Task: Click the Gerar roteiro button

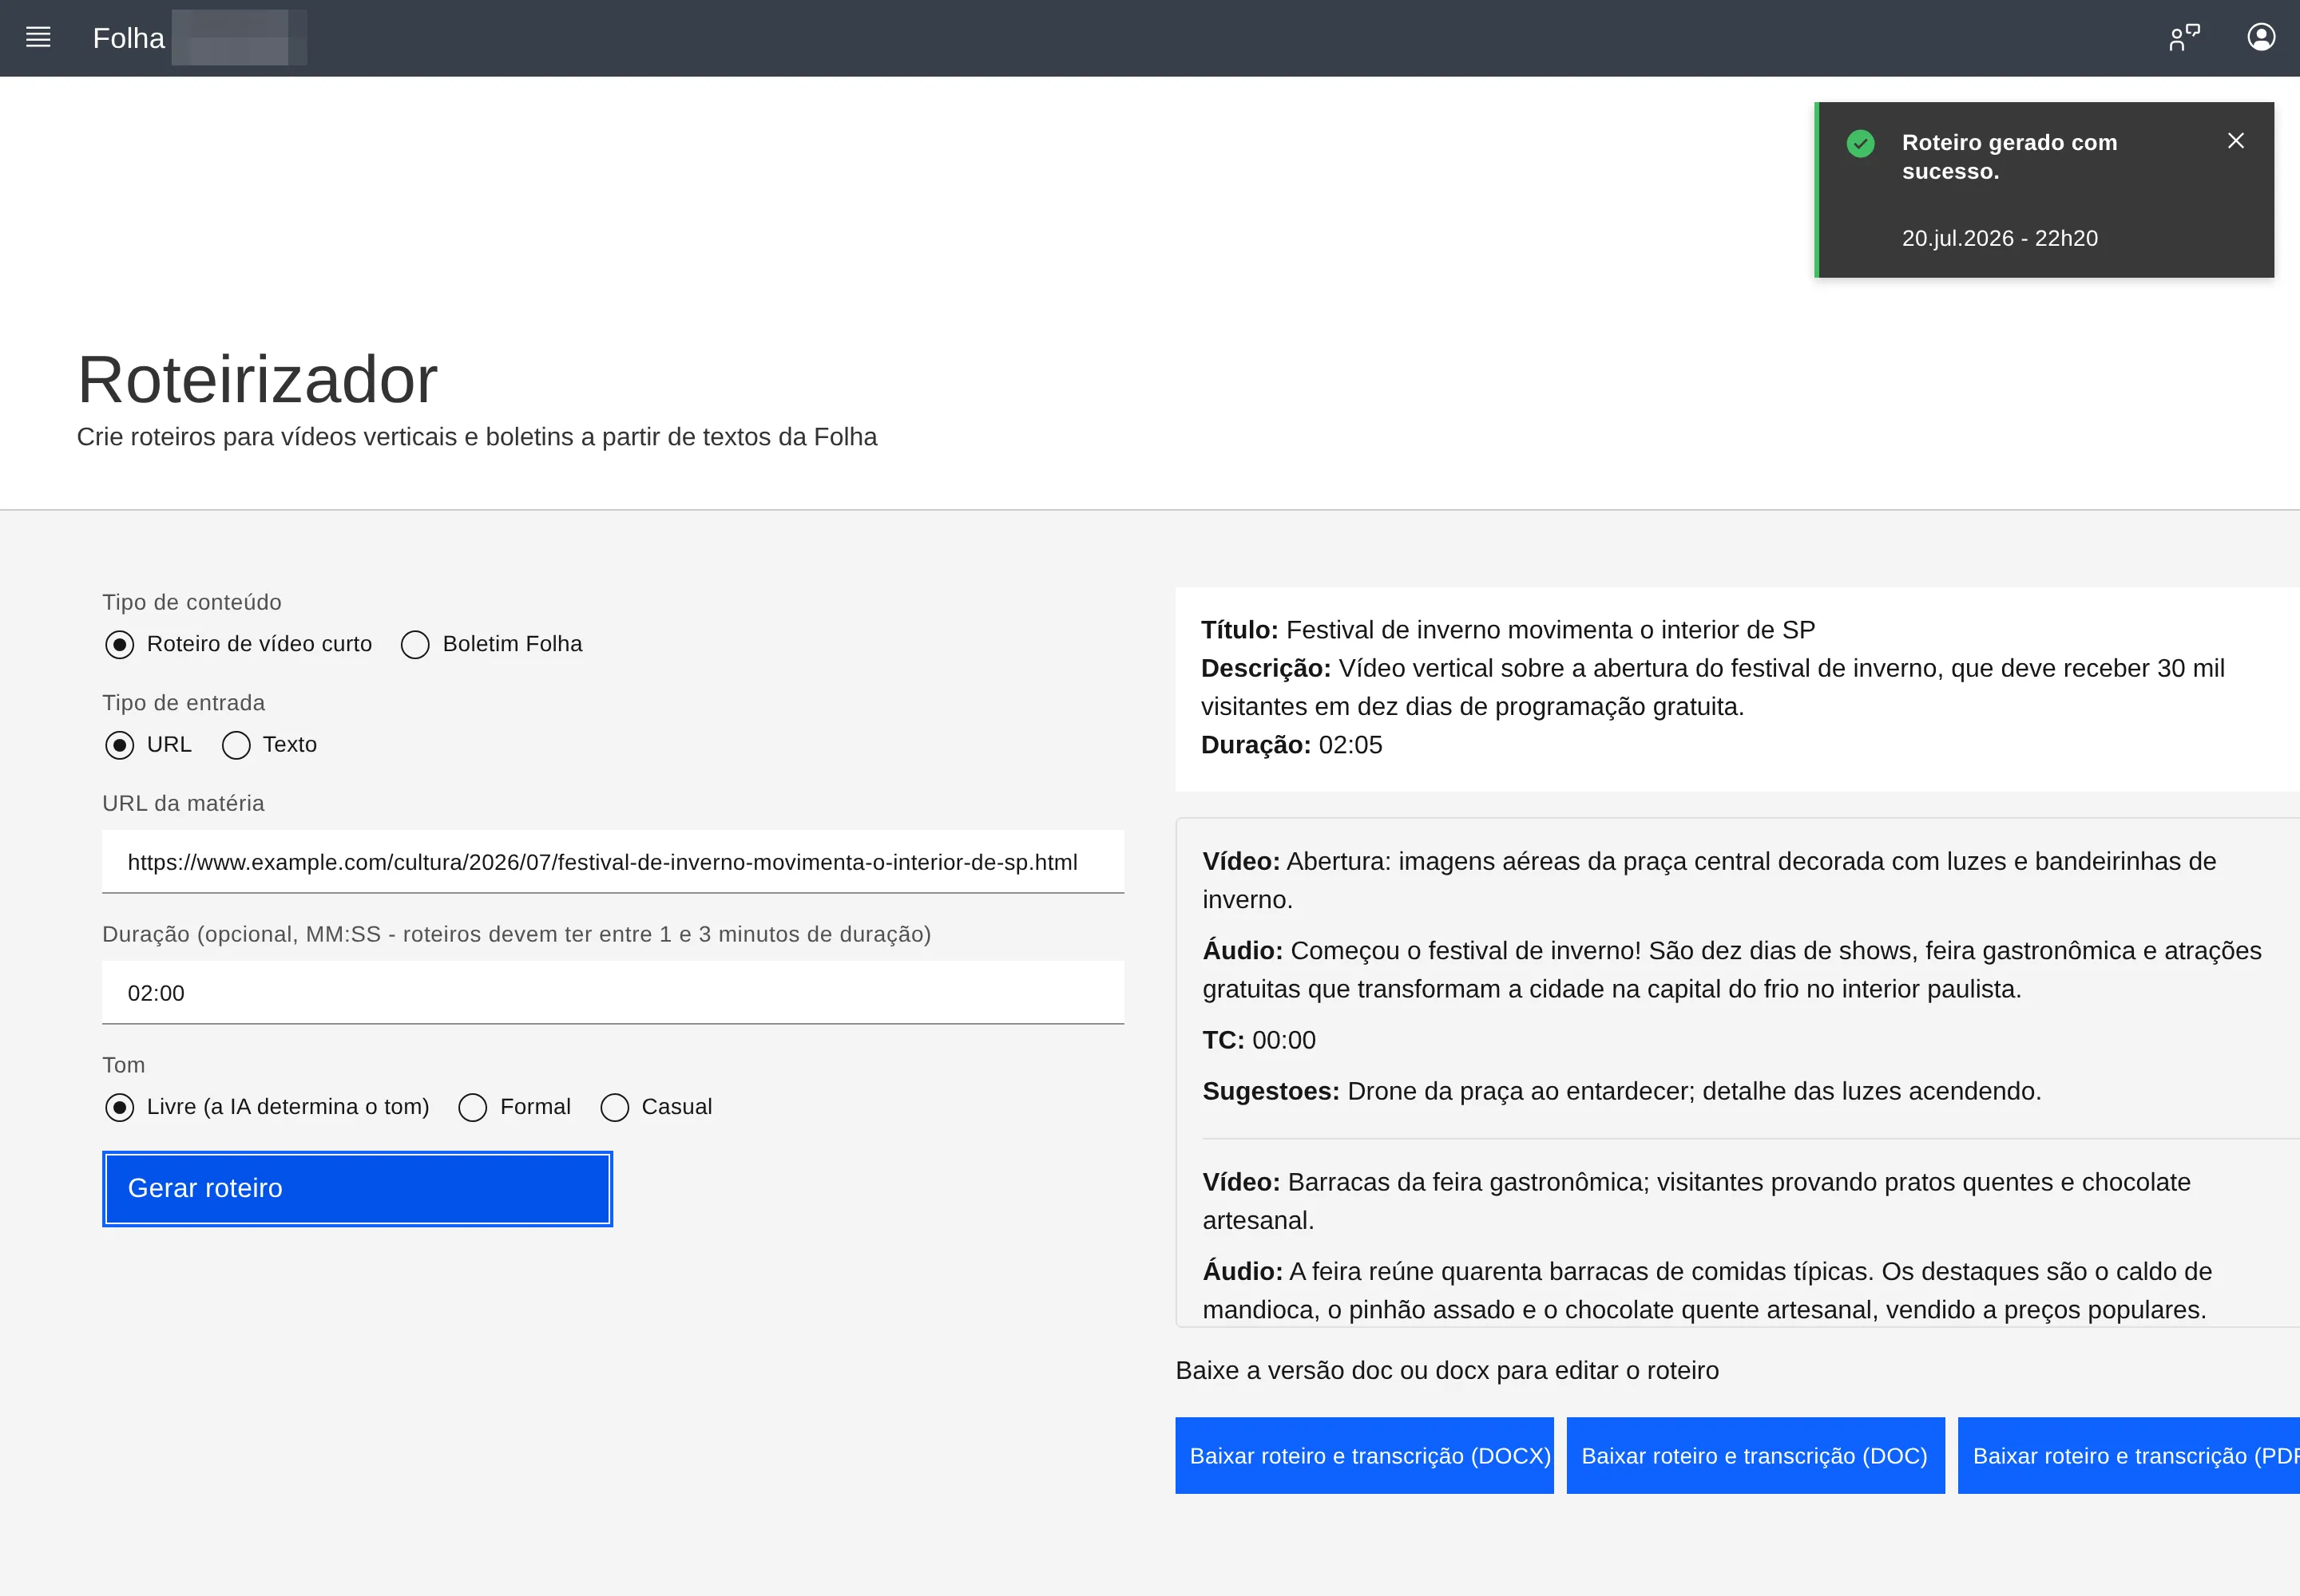Action: (x=357, y=1188)
